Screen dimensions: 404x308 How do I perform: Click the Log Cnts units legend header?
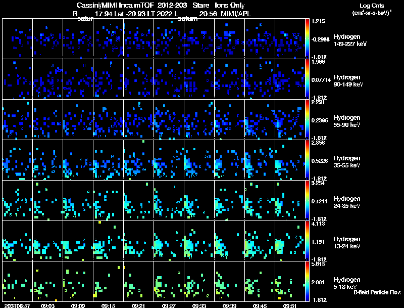coord(372,9)
